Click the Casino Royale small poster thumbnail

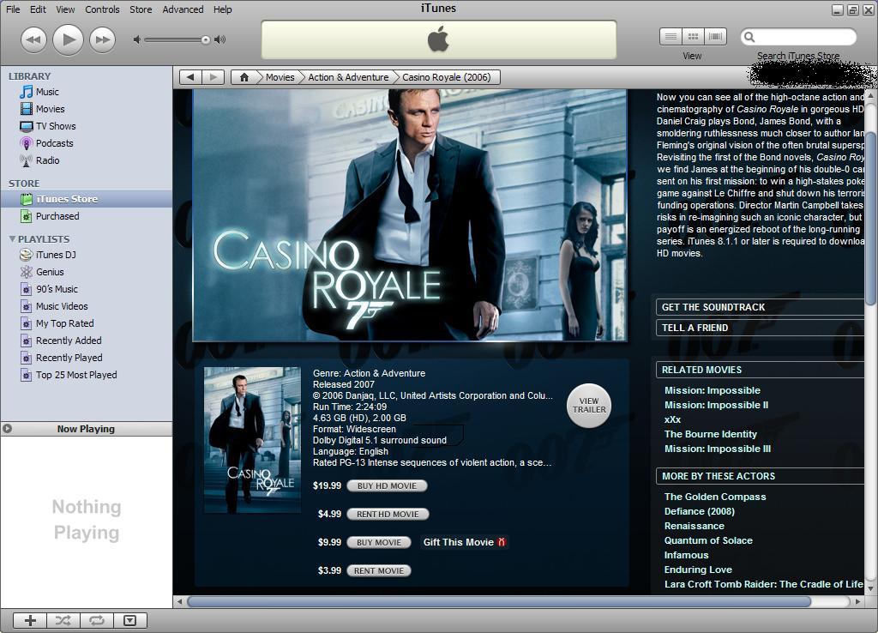pos(252,440)
